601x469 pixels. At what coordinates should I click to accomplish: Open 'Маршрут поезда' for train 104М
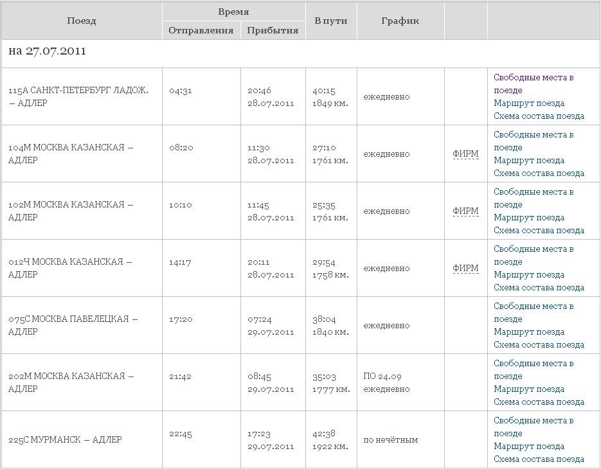(x=529, y=161)
